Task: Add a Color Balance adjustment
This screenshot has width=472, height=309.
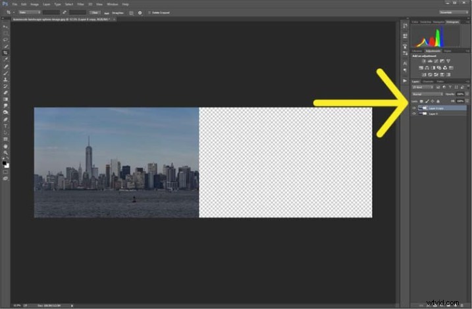Action: [427, 68]
